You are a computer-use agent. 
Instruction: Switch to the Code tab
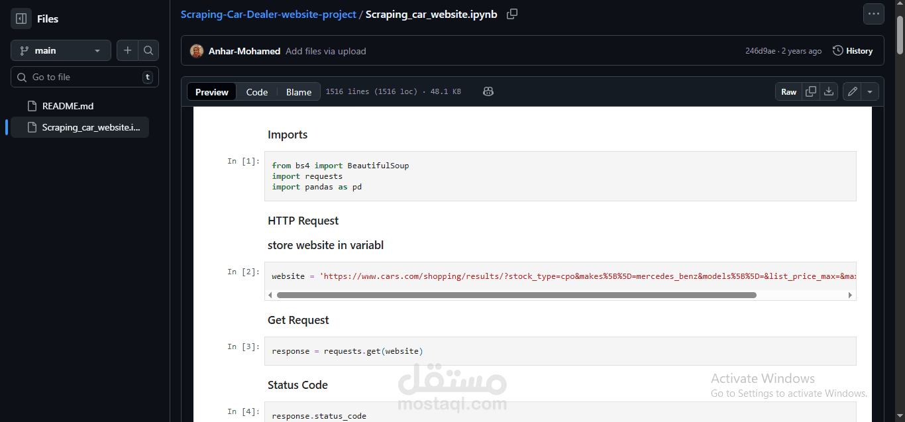click(257, 92)
